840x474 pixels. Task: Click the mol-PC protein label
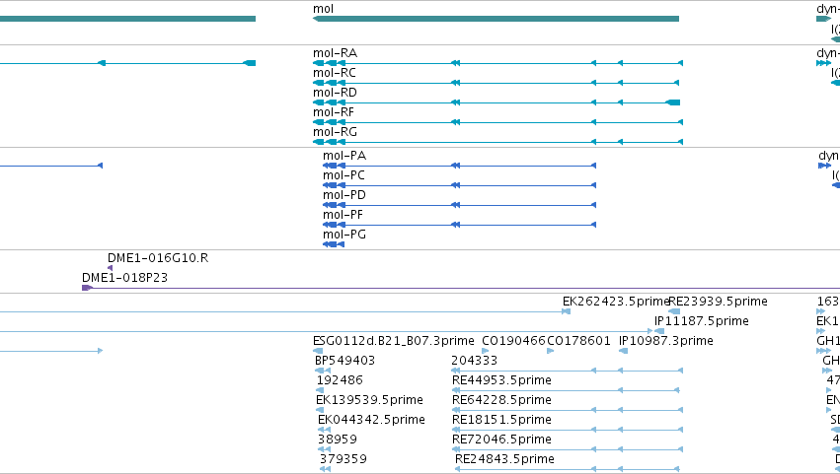344,175
